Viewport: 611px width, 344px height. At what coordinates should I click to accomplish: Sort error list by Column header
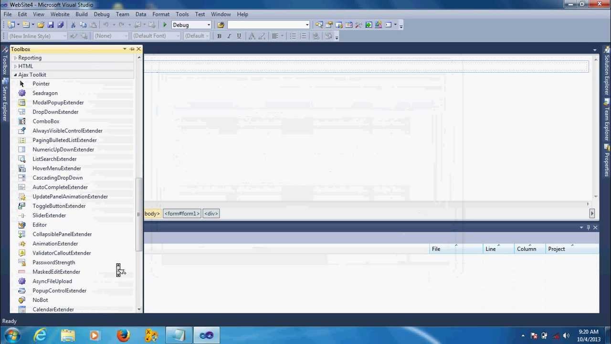[530, 249]
